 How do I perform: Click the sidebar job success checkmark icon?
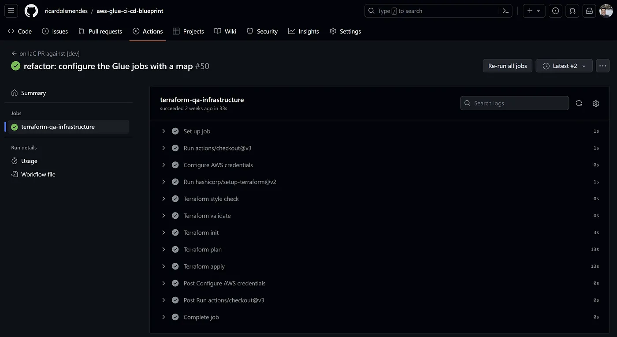pos(15,127)
